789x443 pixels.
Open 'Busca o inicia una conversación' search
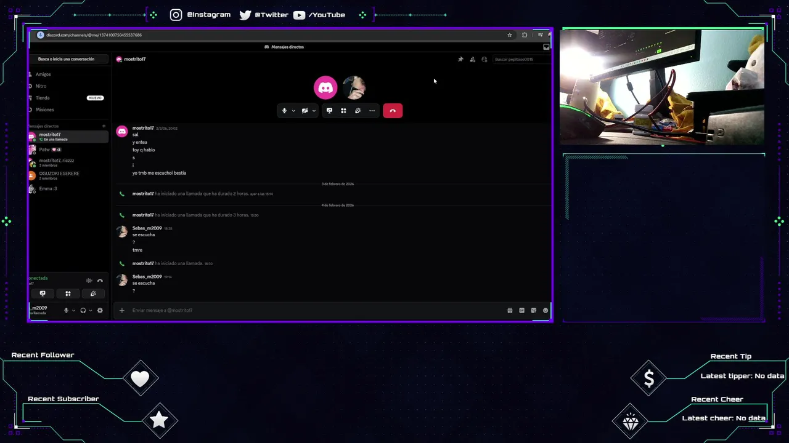click(68, 59)
